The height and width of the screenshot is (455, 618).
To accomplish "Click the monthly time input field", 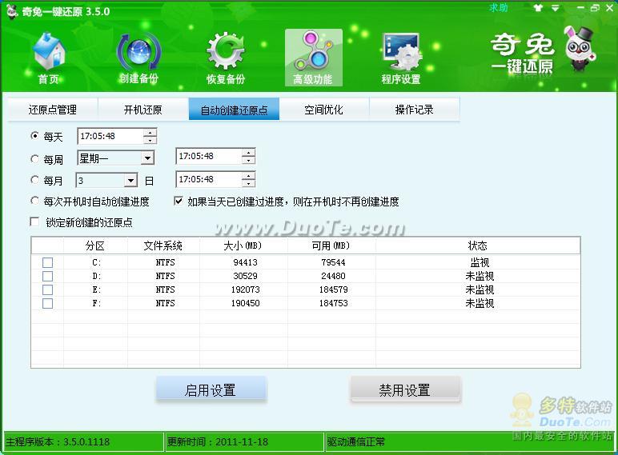I will click(209, 179).
